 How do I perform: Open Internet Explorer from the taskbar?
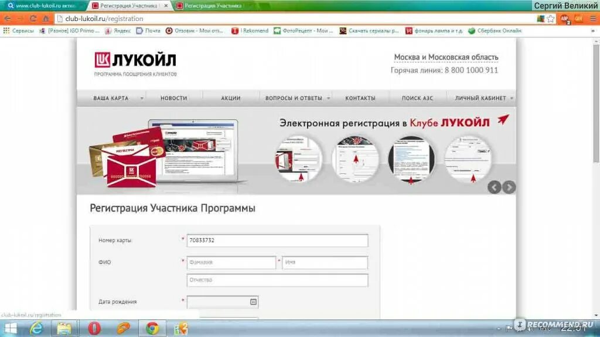pyautogui.click(x=37, y=329)
